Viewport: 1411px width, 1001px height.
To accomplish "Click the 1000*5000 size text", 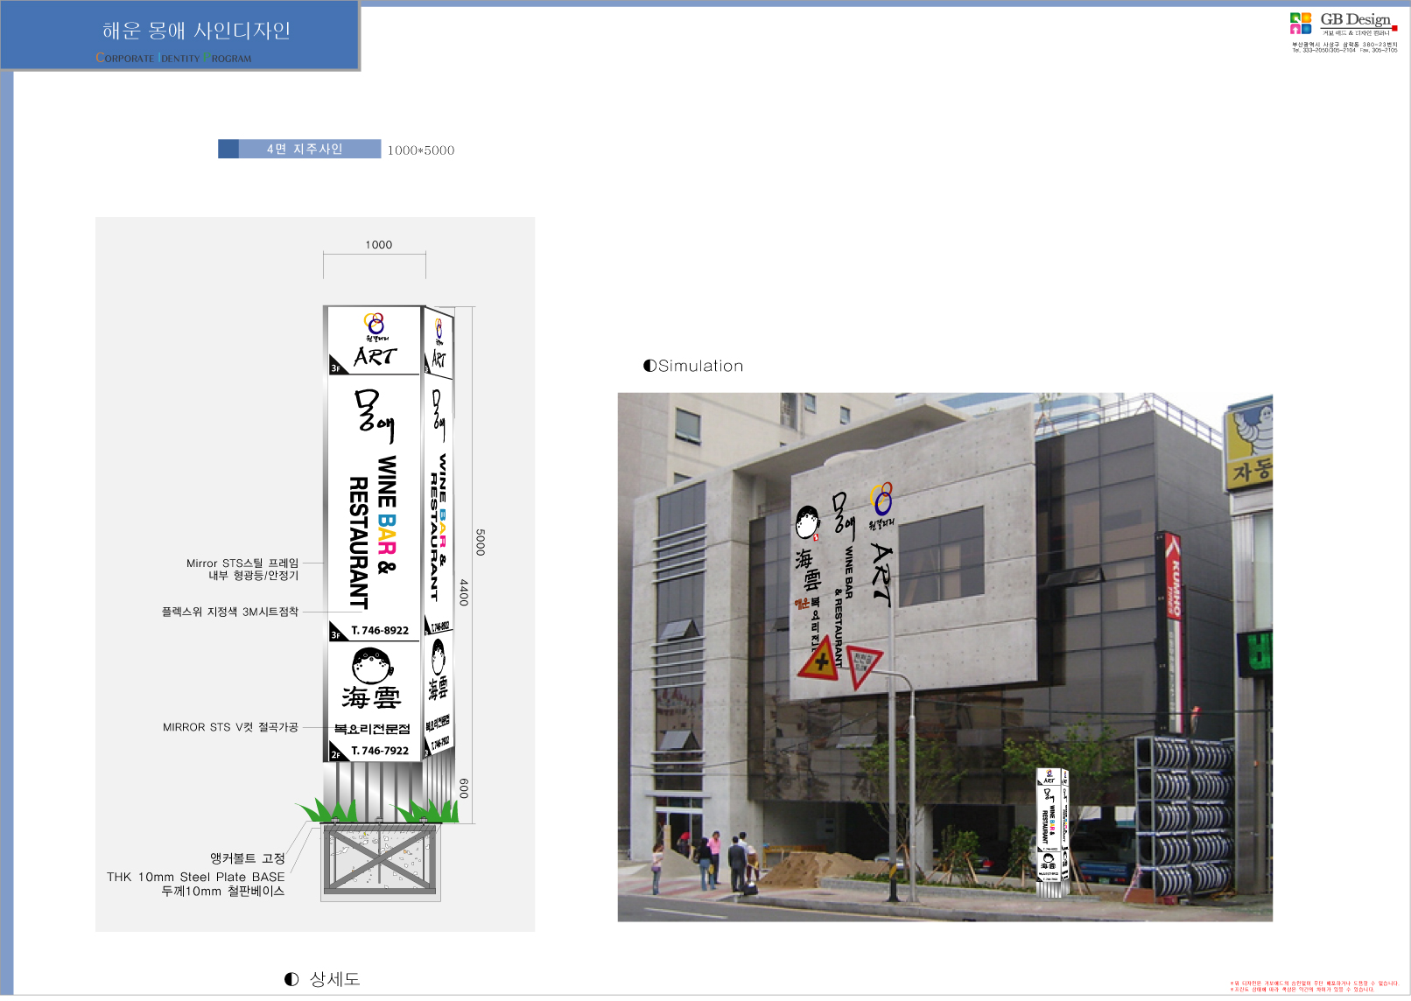I will tap(421, 150).
